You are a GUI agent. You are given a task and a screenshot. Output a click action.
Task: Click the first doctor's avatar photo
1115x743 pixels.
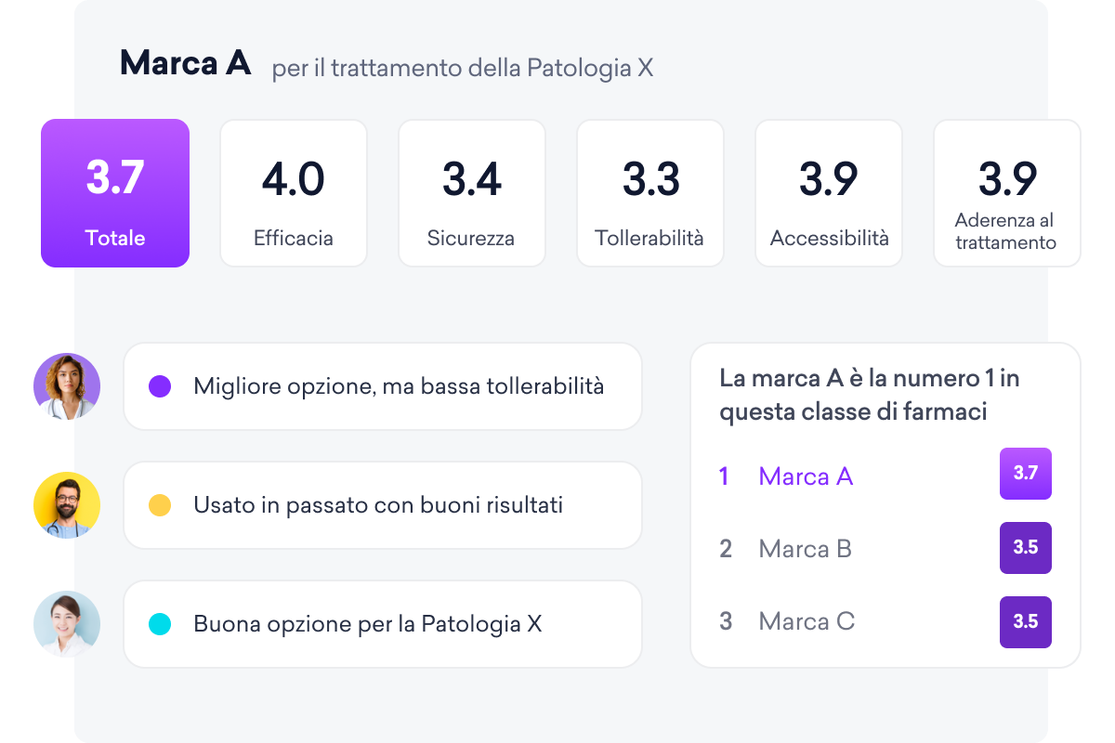(67, 386)
